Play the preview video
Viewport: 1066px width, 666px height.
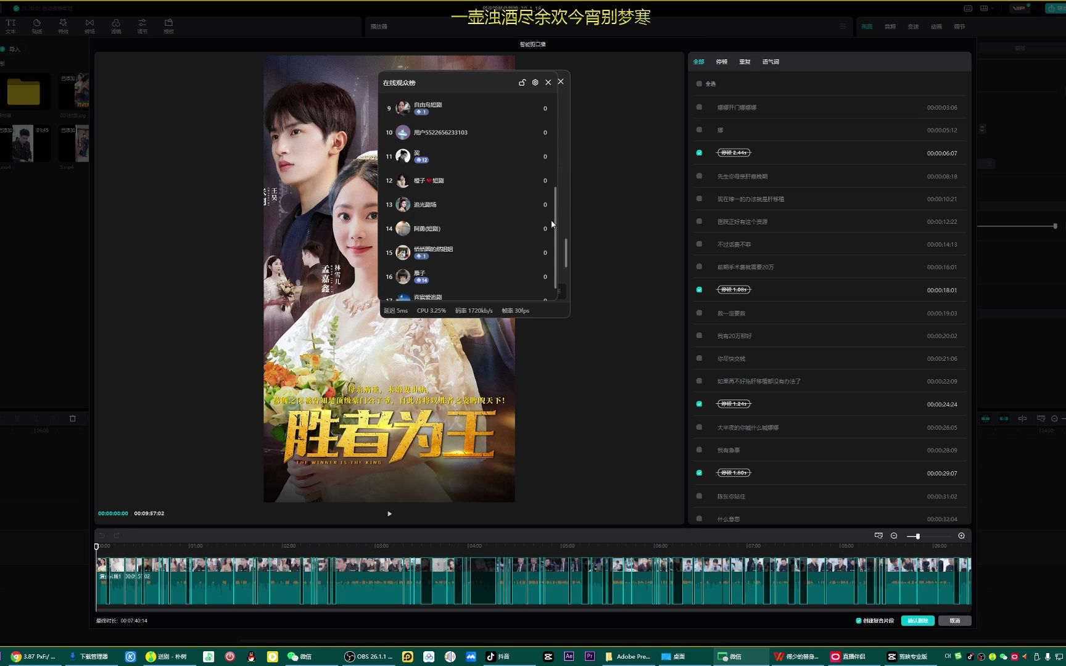click(x=389, y=514)
